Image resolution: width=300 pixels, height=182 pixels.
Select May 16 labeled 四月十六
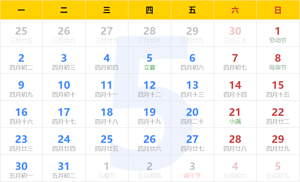pyautogui.click(x=21, y=114)
